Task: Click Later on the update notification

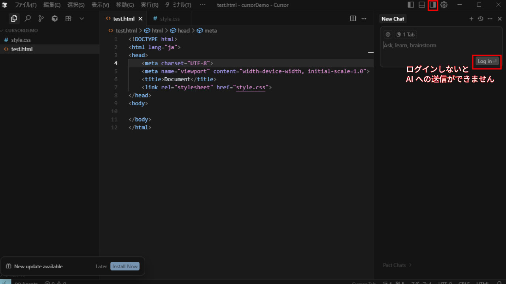Action: click(102, 267)
